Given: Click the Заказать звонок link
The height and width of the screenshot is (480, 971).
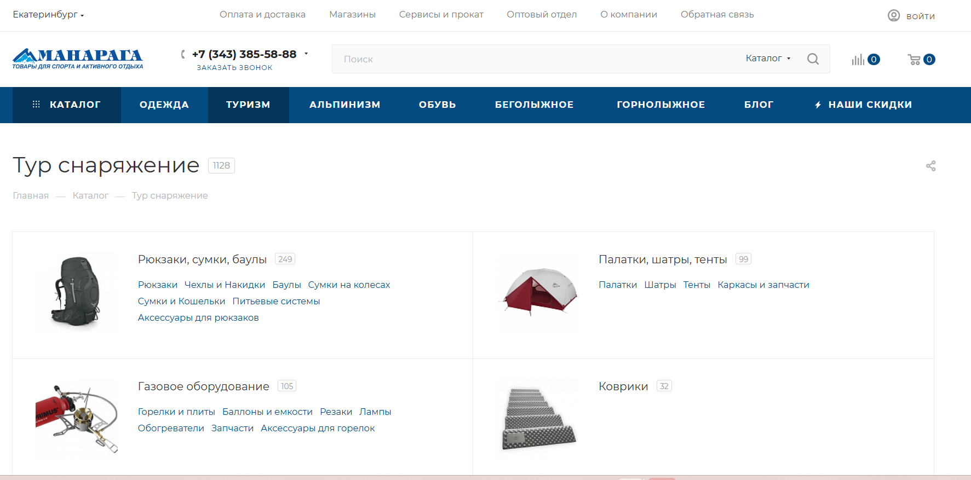Looking at the screenshot, I should click(x=234, y=68).
